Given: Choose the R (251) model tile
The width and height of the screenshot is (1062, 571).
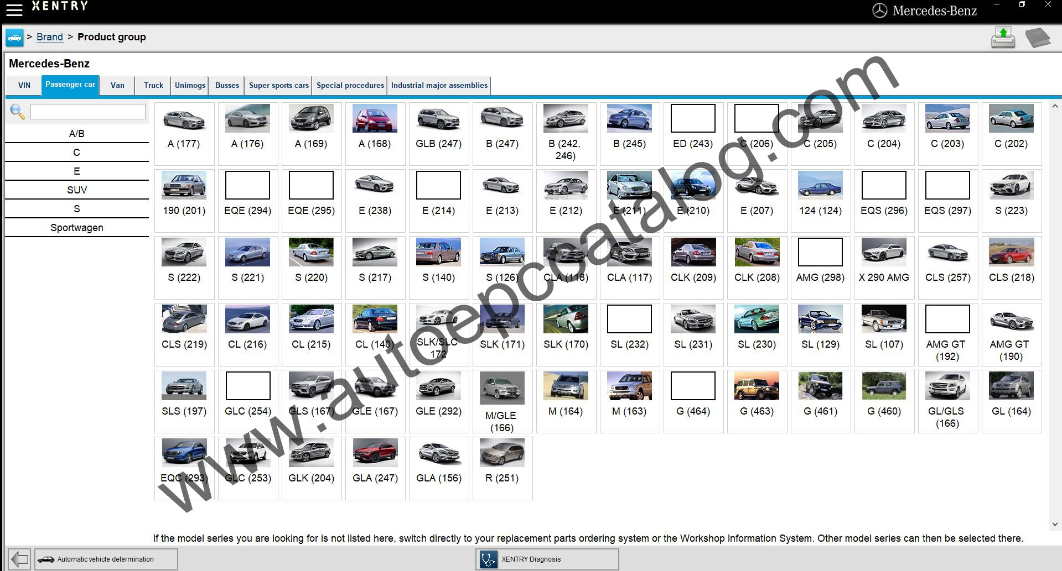Looking at the screenshot, I should point(502,468).
